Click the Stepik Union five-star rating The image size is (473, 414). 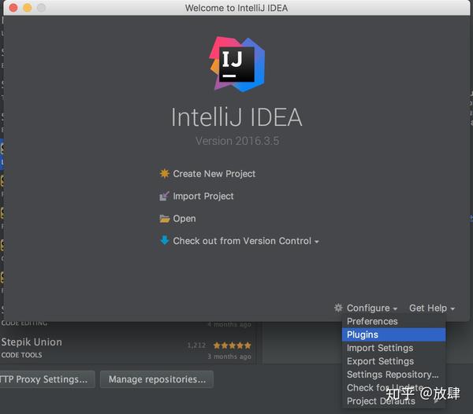[x=232, y=346]
